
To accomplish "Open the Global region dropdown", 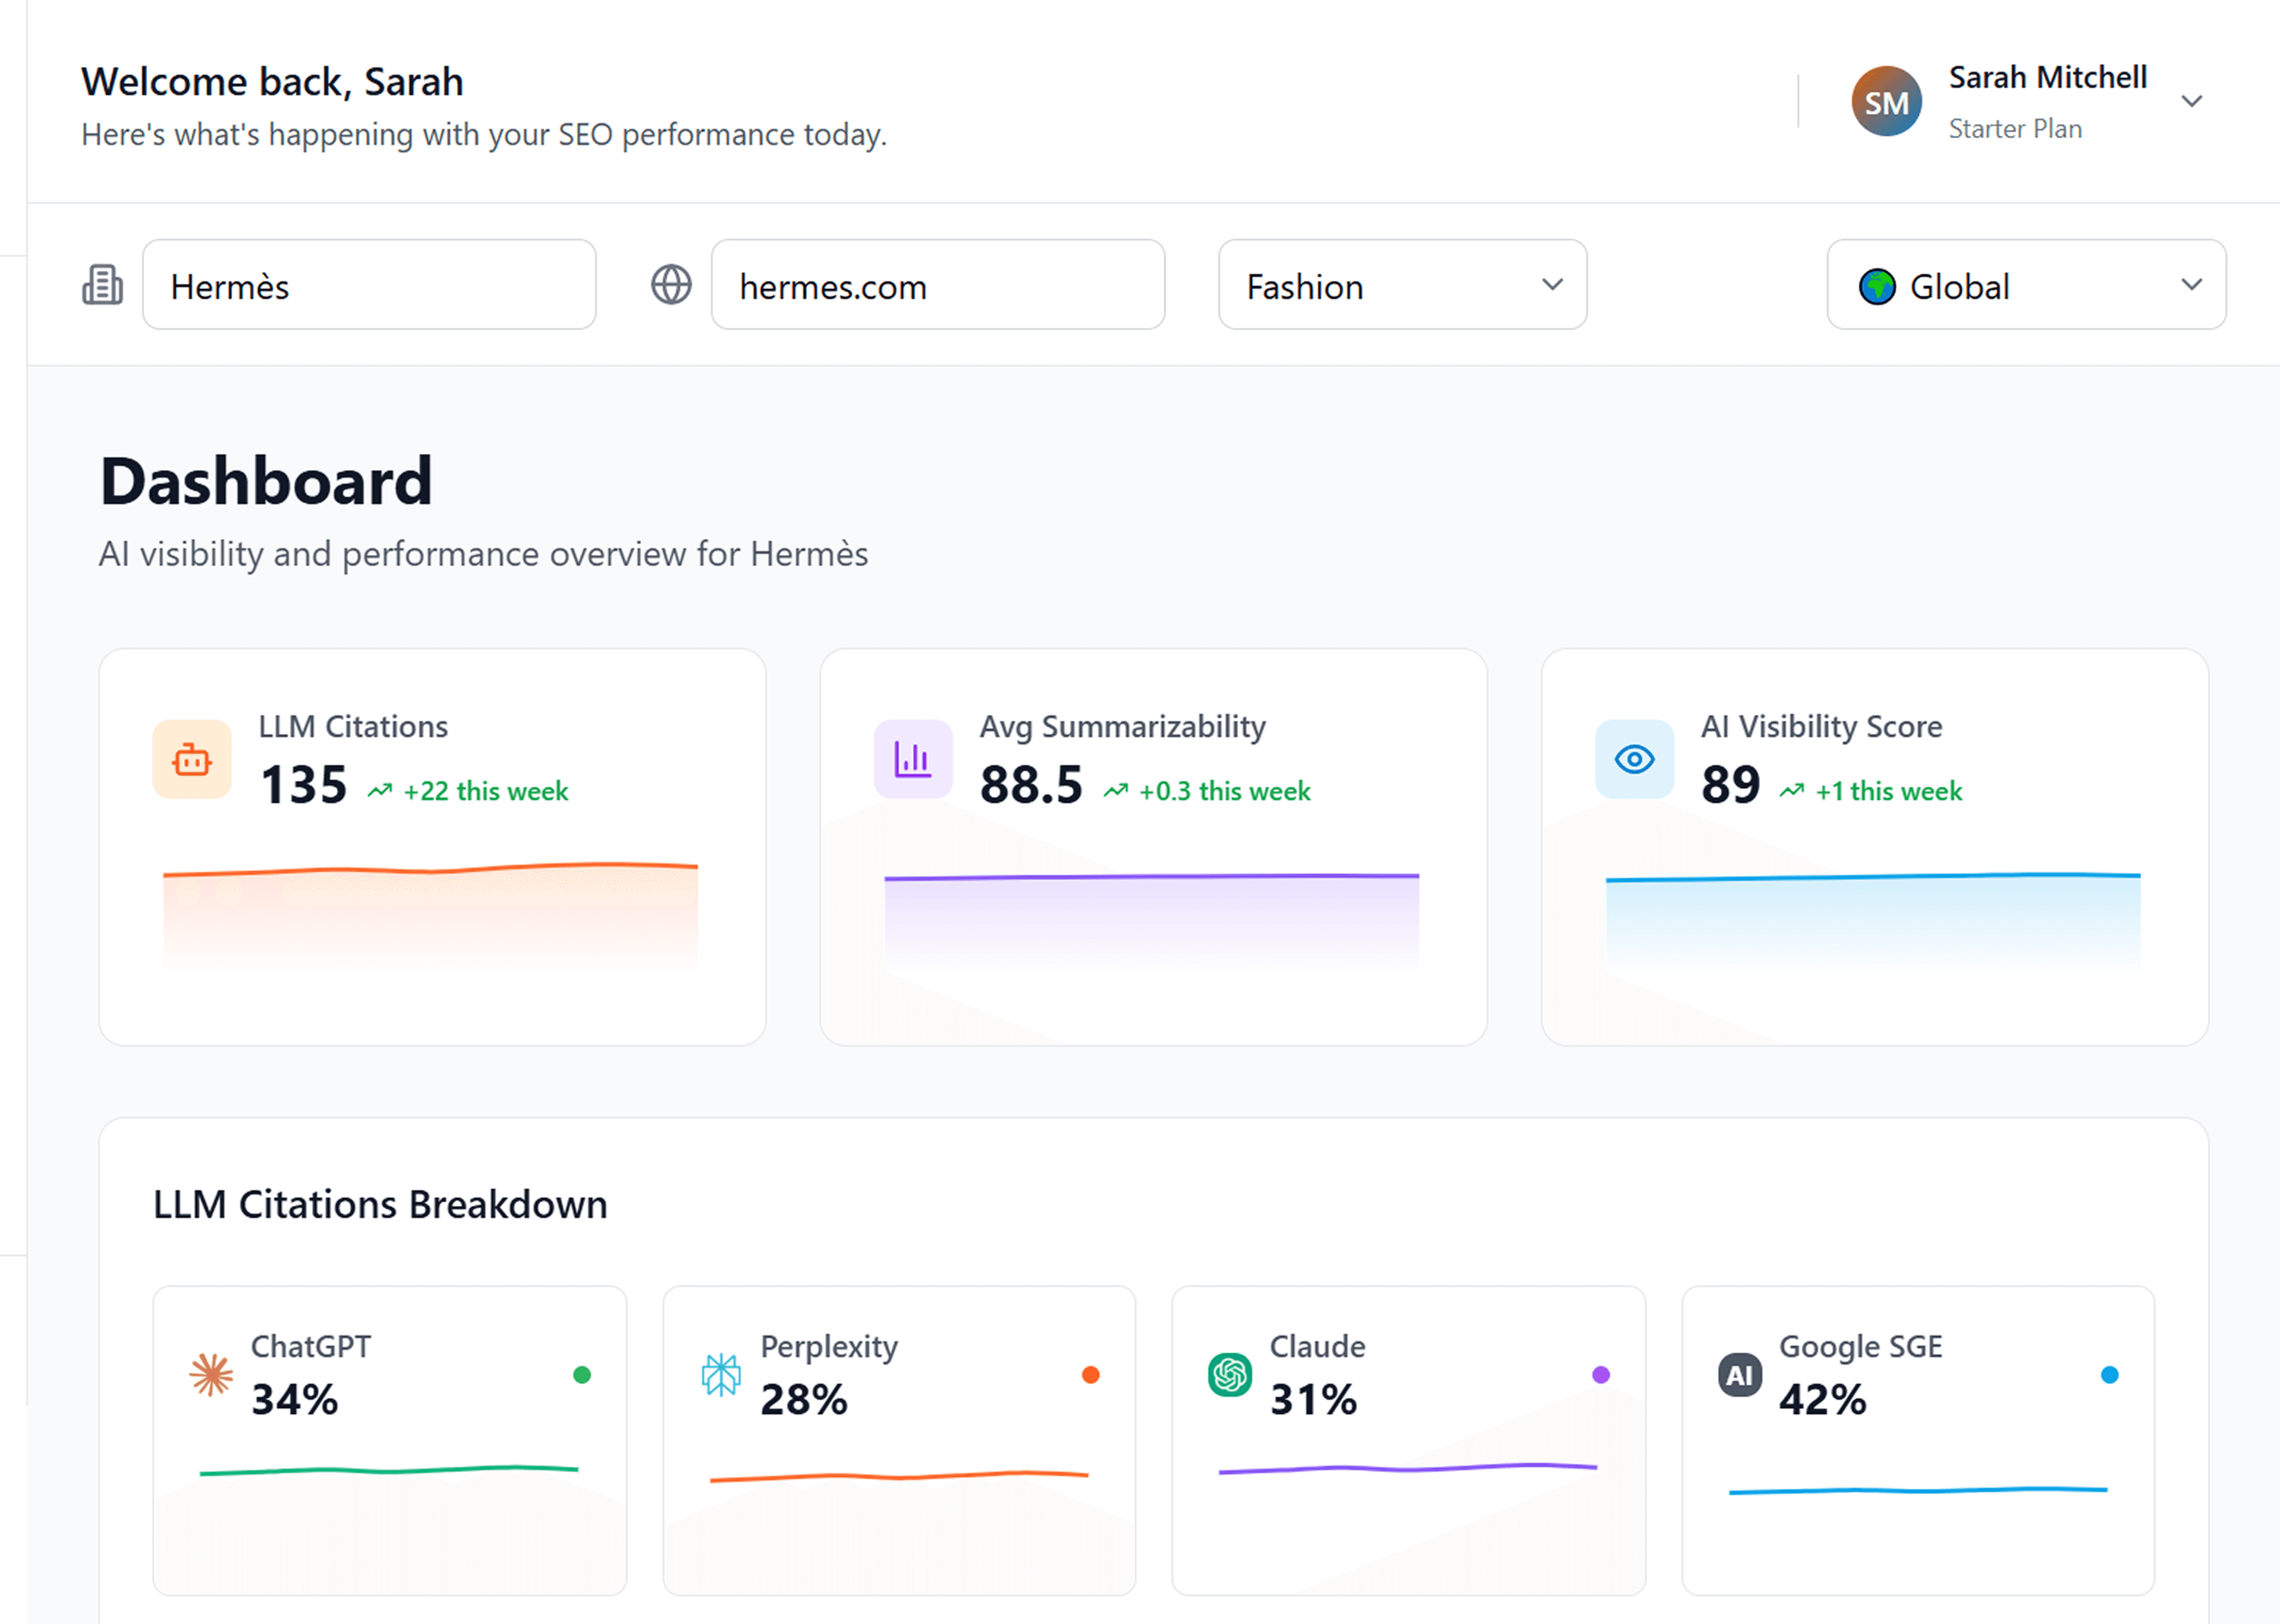I will (2026, 285).
